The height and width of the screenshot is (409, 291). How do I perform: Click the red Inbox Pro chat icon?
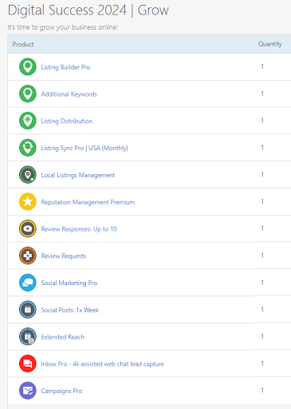click(28, 363)
